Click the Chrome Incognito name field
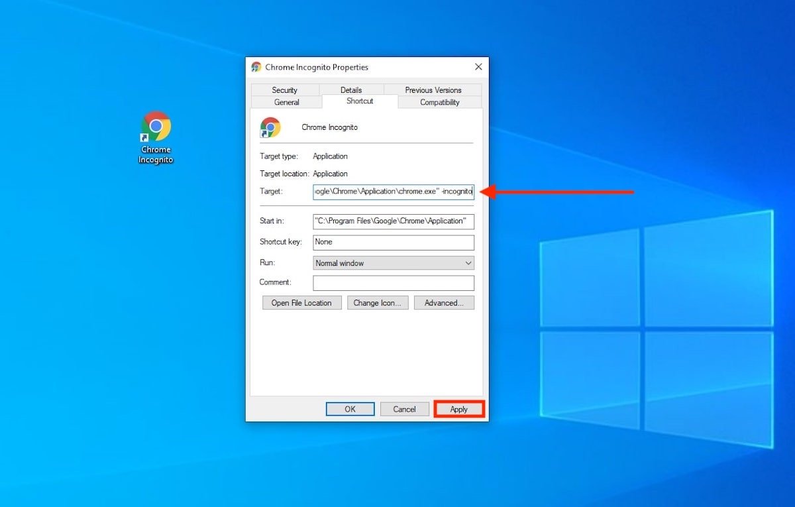Screen dimensions: 795x507 pos(330,127)
